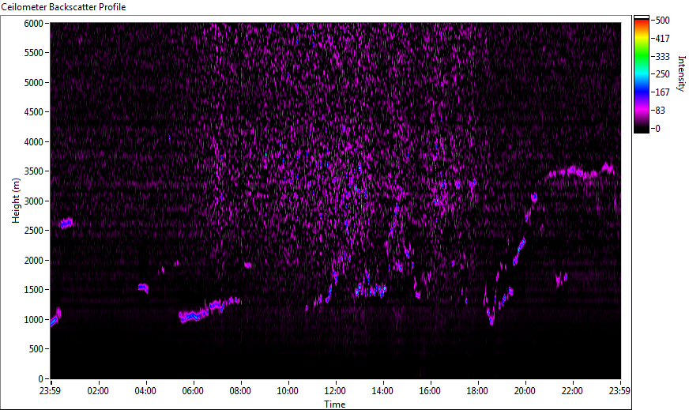Image resolution: width=689 pixels, height=410 pixels.
Task: Click the 06:00 time axis label
Action: (x=193, y=391)
